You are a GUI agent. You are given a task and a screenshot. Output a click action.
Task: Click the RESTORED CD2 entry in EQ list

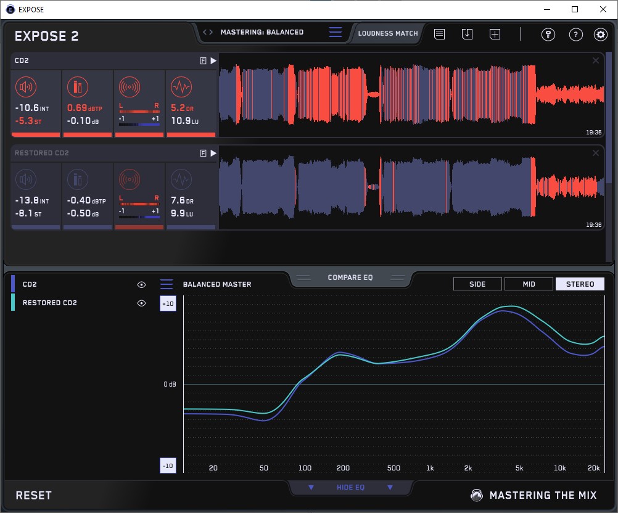tap(50, 303)
